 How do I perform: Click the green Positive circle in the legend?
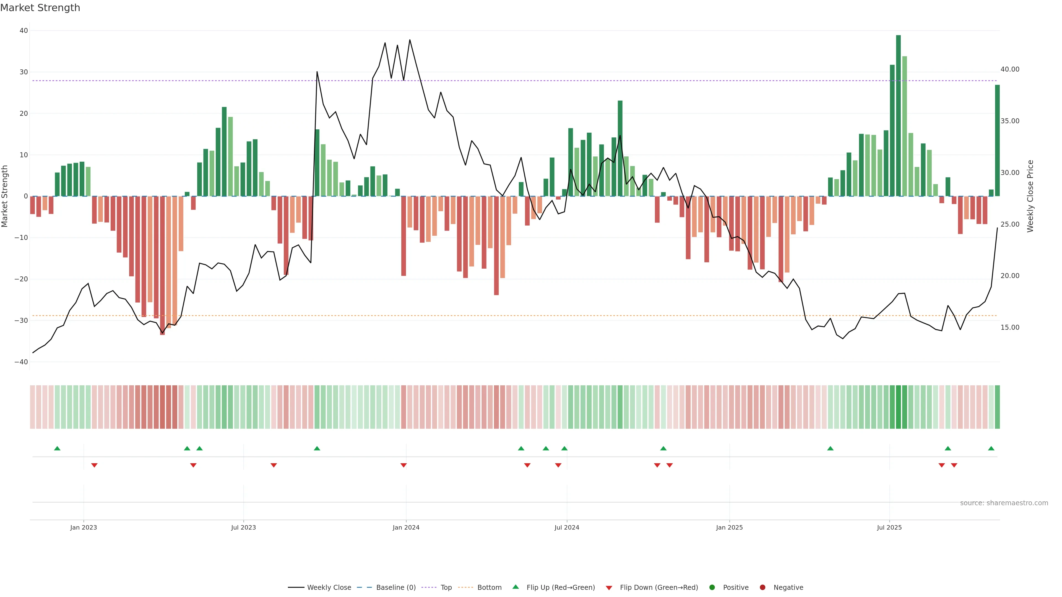(712, 588)
